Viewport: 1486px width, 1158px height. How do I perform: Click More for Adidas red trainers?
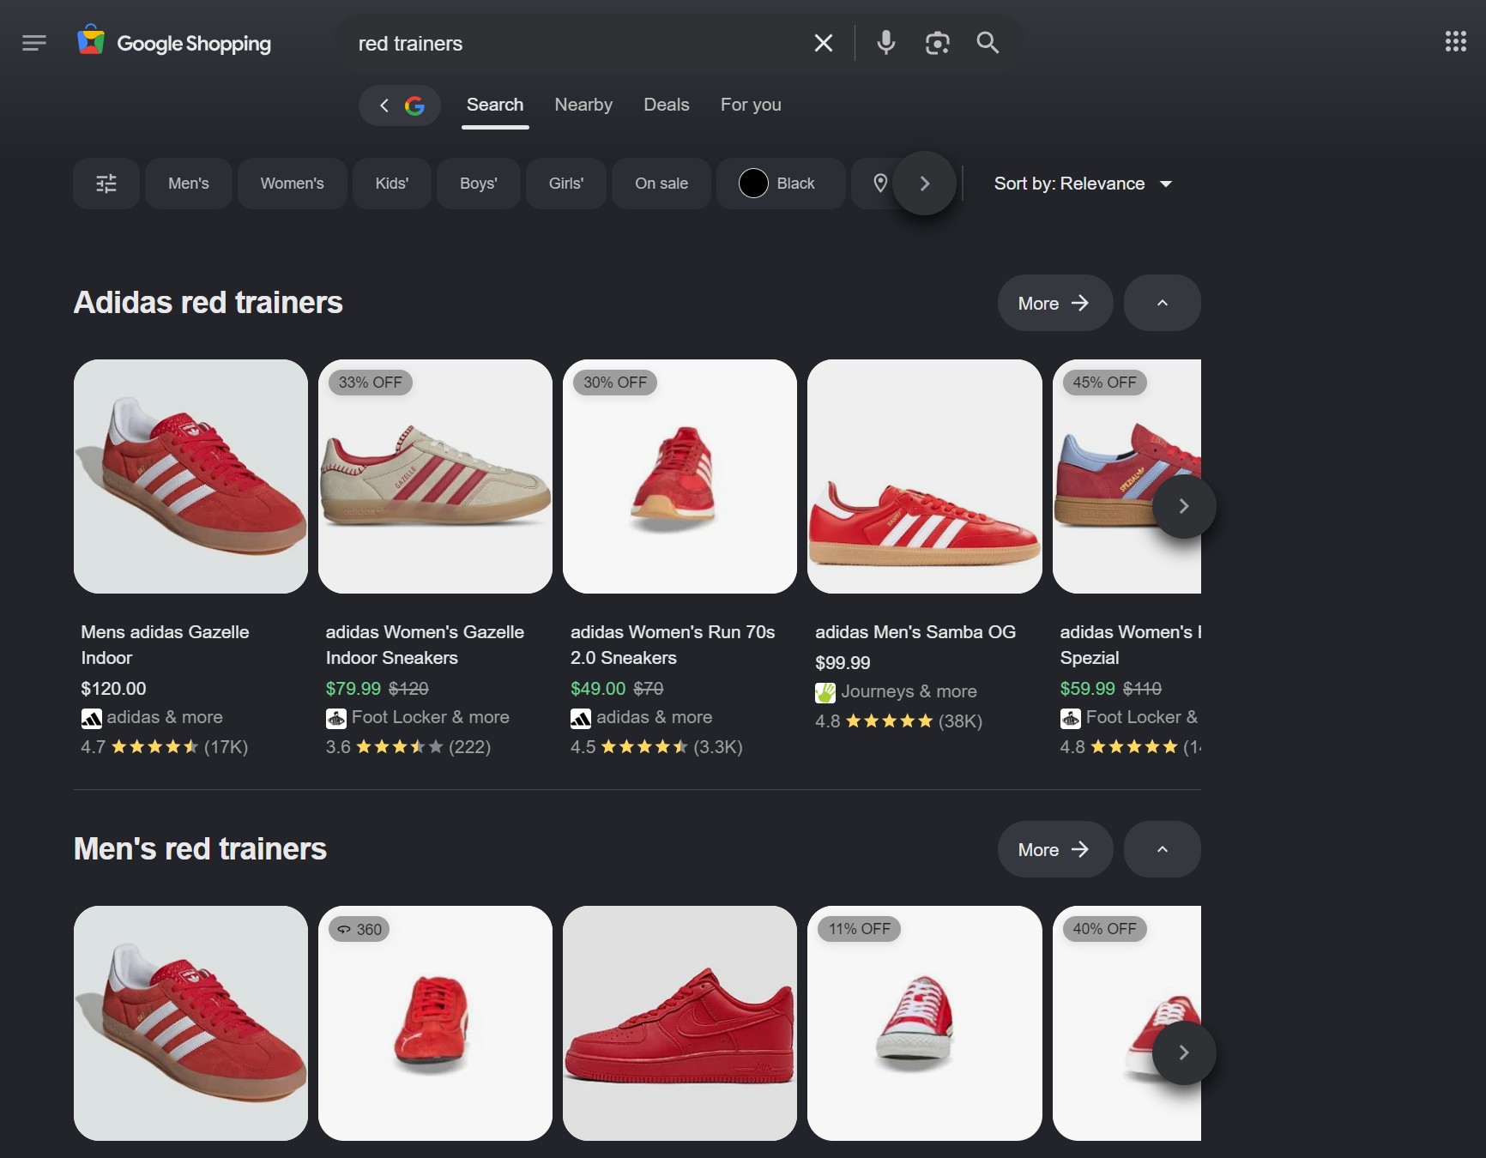[x=1054, y=303]
